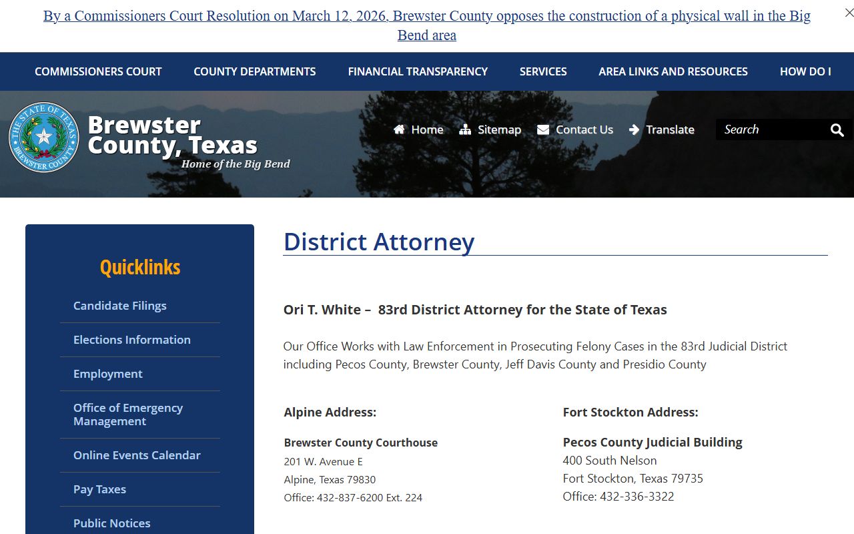
Task: Open Employment quicklink
Action: coord(108,374)
